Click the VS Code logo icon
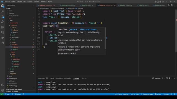 point(2,2)
